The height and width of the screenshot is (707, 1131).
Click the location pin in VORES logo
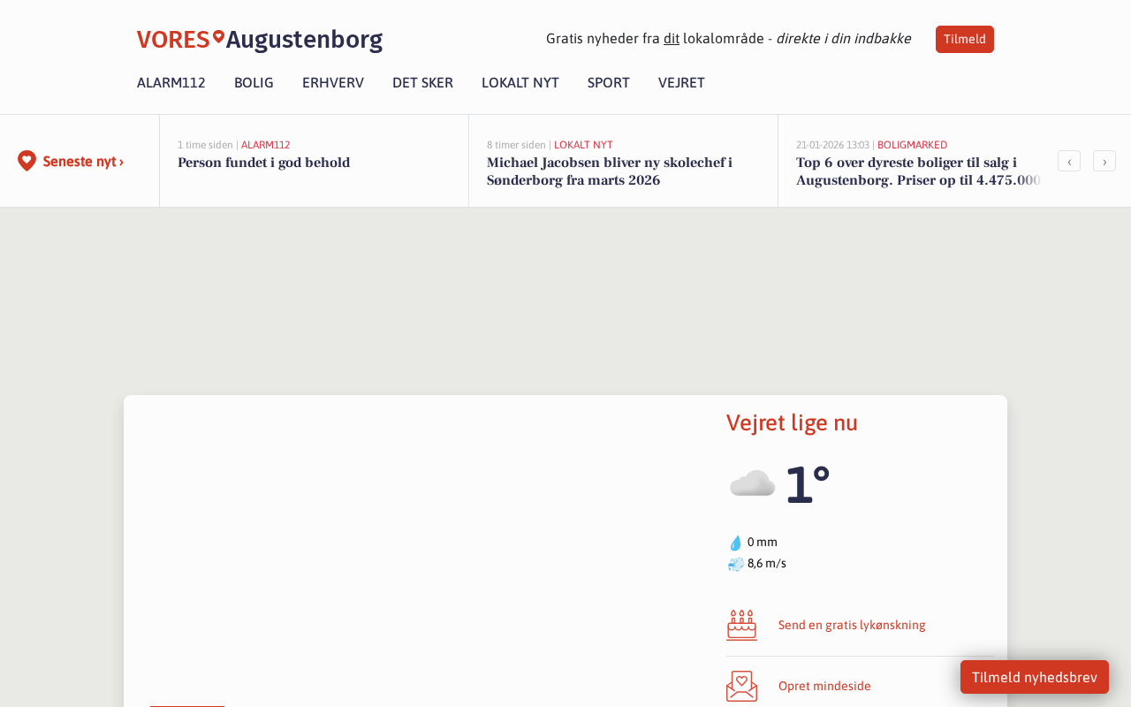click(218, 36)
